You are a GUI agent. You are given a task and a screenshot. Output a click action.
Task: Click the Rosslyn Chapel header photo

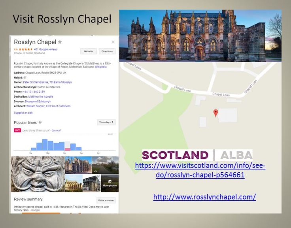click(200, 36)
